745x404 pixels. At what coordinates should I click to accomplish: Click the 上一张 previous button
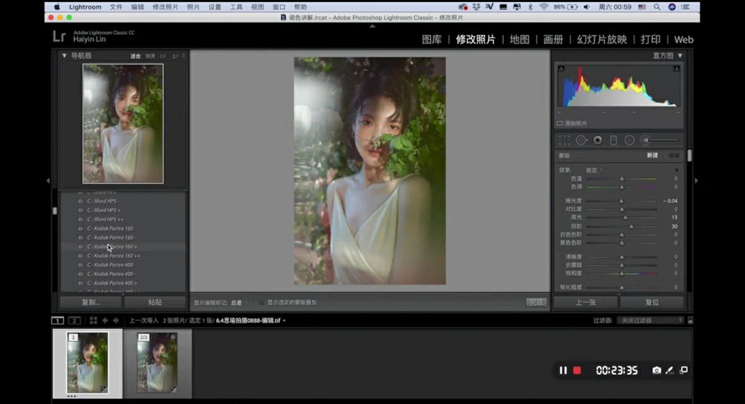point(585,302)
